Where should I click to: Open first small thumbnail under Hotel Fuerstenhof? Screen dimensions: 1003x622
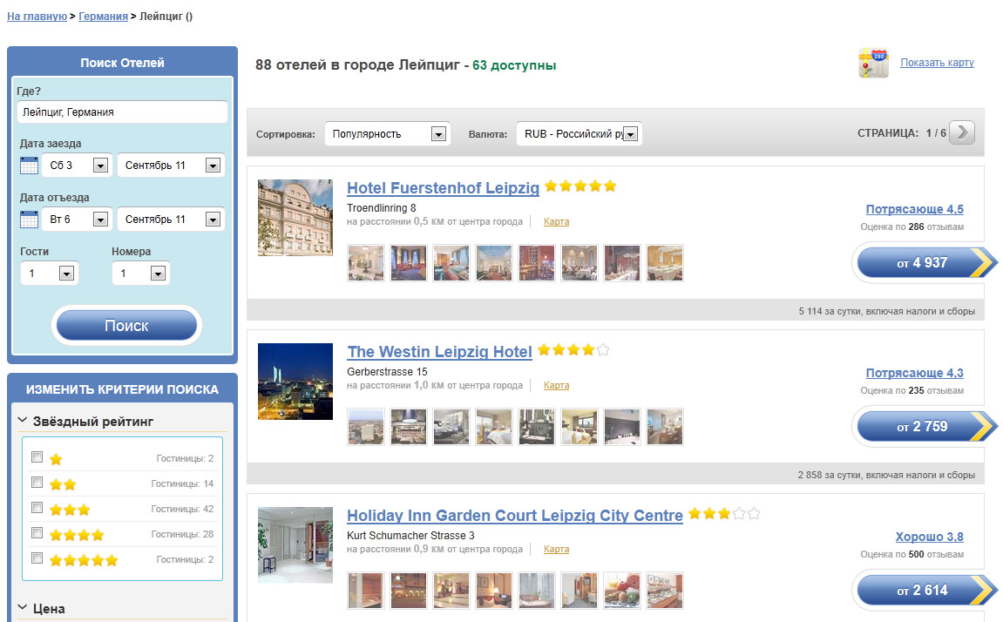click(x=365, y=263)
